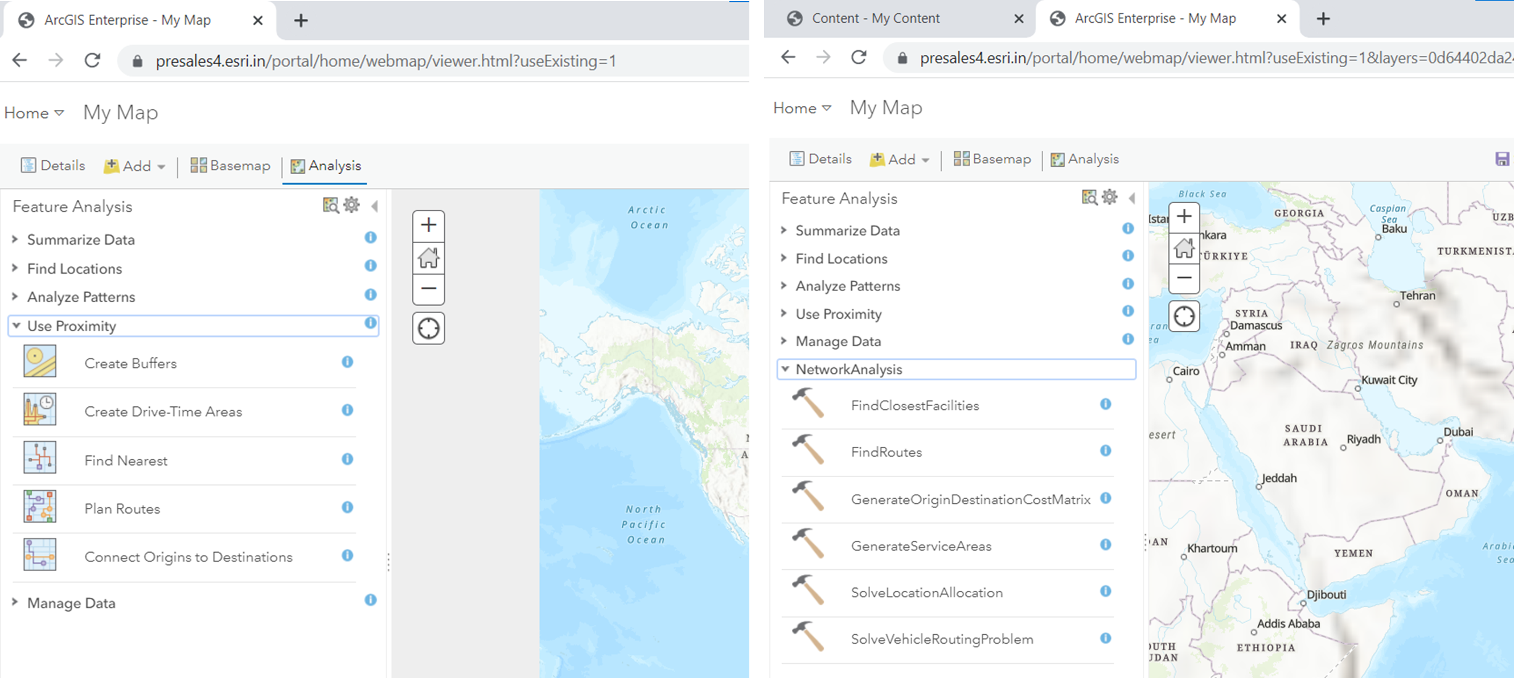Zoom in on the left window map
The height and width of the screenshot is (678, 1514).
[428, 225]
